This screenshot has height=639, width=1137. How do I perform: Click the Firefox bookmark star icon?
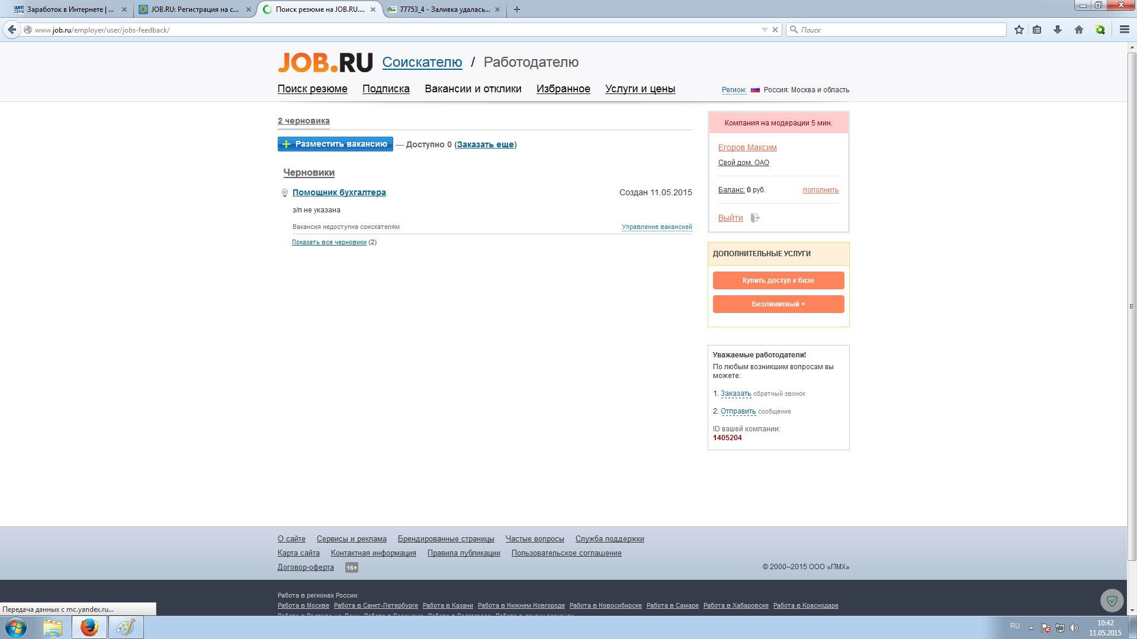click(x=1019, y=30)
